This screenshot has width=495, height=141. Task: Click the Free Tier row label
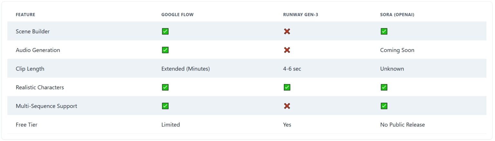(26, 125)
